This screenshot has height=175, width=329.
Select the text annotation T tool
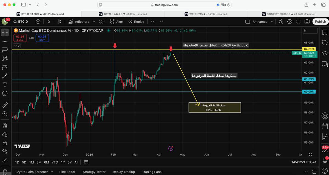point(5,85)
